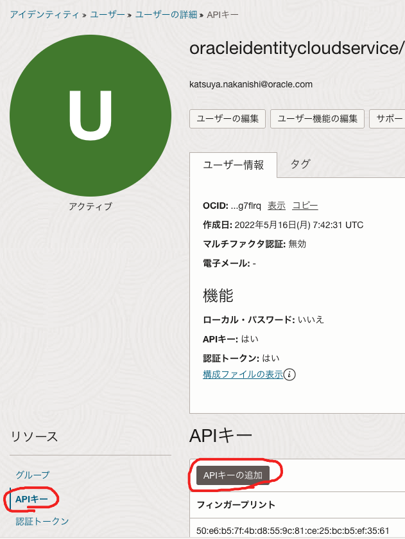Open the ユーザーの詳細 breadcrumb link
The width and height of the screenshot is (405, 539).
coord(166,15)
